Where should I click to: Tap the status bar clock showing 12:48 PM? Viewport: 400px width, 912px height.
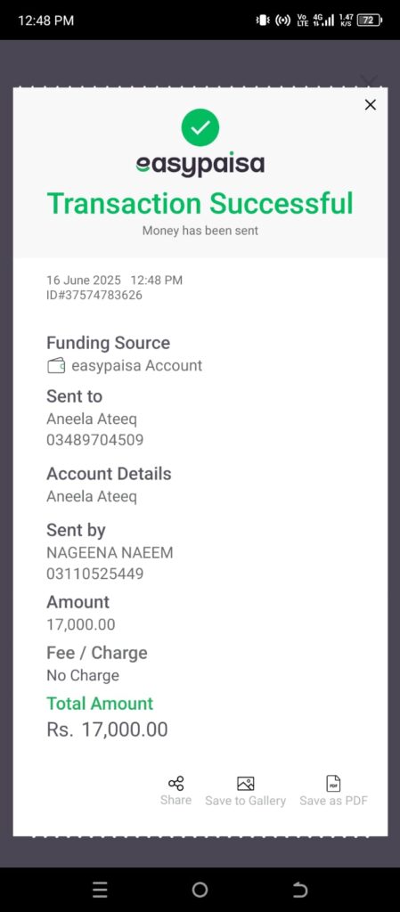pos(46,20)
